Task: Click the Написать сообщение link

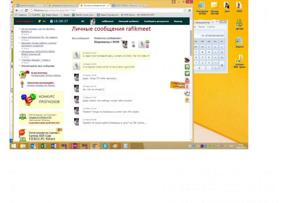Action: coord(107,38)
